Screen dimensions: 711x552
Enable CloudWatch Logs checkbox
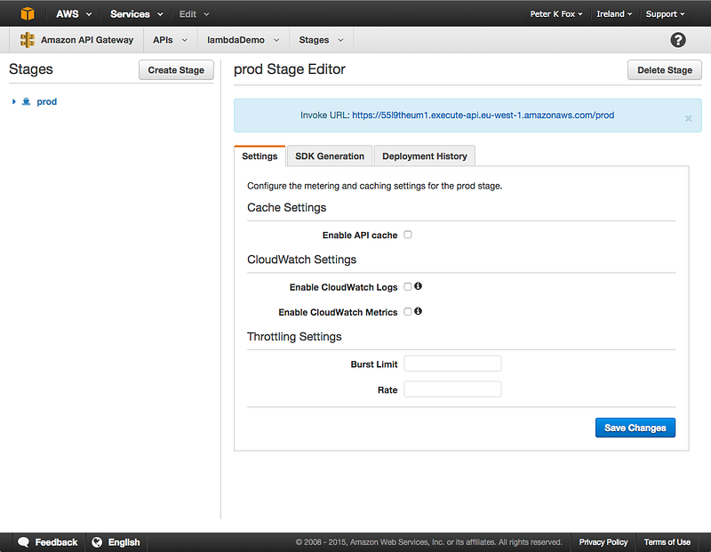point(408,286)
